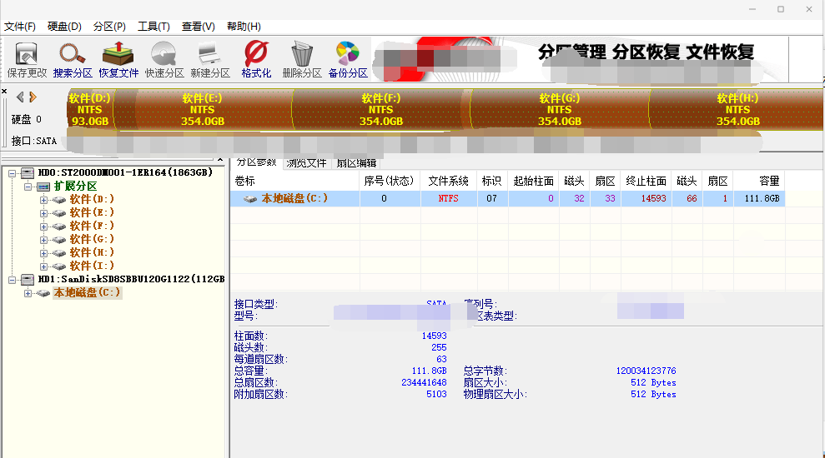
Task: Click the Search Partition (搜索分区) magnifier icon
Action: (x=72, y=53)
